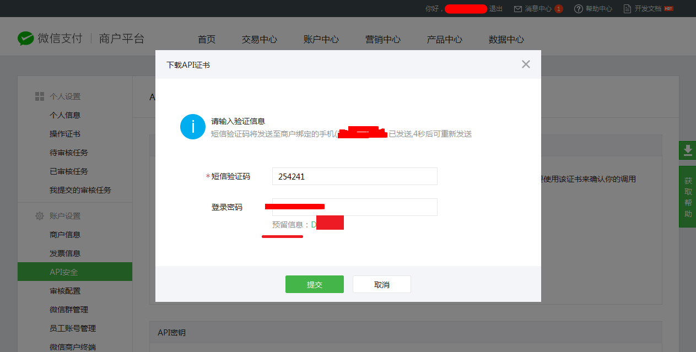Click the developer docs document icon
Screen dimensions: 696x352
[627, 9]
